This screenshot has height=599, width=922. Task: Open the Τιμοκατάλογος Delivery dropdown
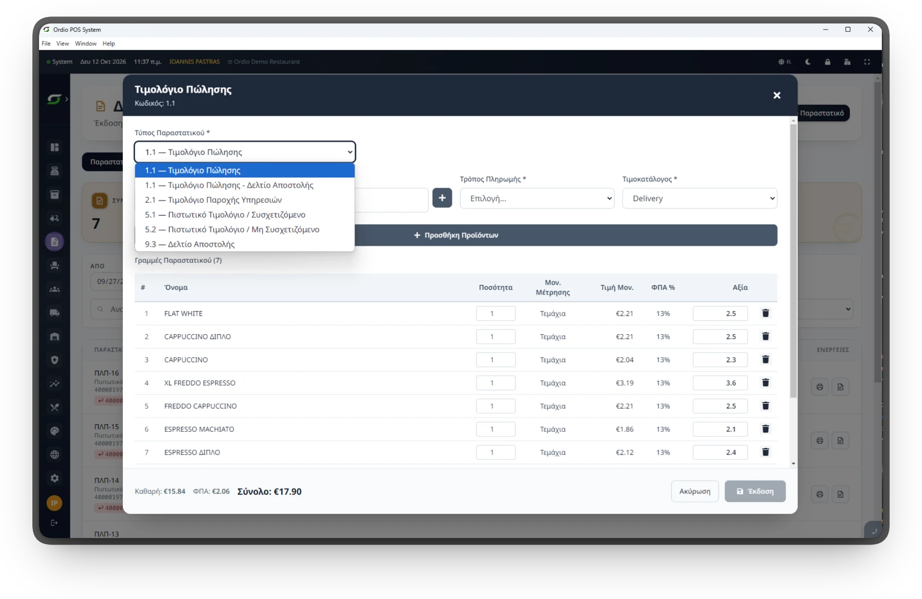point(699,198)
